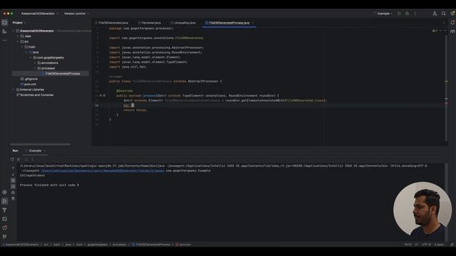The width and height of the screenshot is (456, 256).
Task: Rerun Example with the rerun icon
Action: coord(12,159)
